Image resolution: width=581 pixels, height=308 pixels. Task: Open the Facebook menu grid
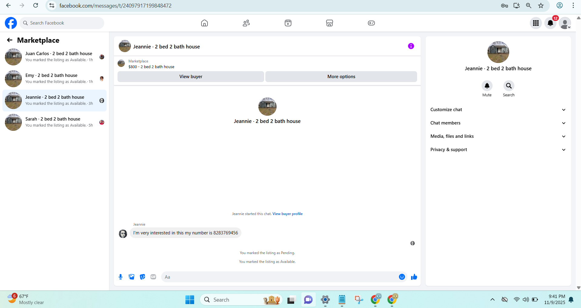[536, 23]
